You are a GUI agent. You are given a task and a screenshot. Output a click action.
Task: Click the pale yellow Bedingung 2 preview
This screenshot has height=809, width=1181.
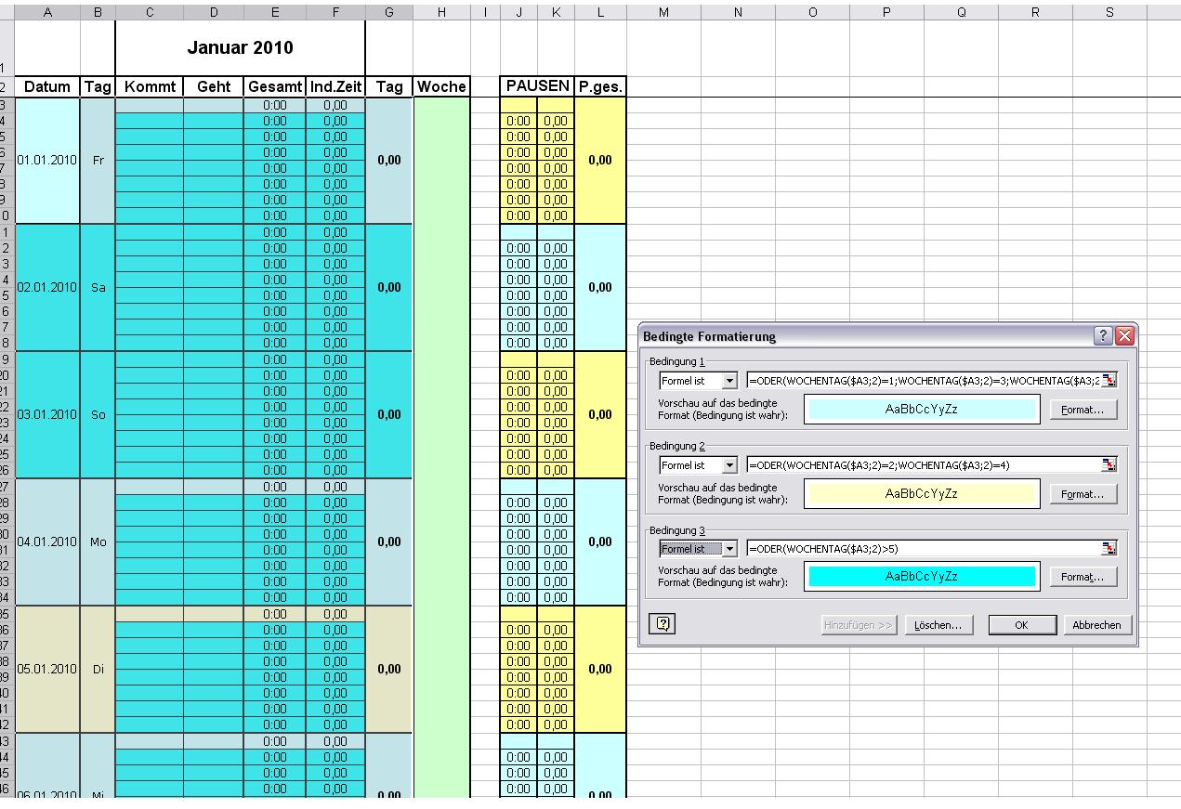pos(922,494)
